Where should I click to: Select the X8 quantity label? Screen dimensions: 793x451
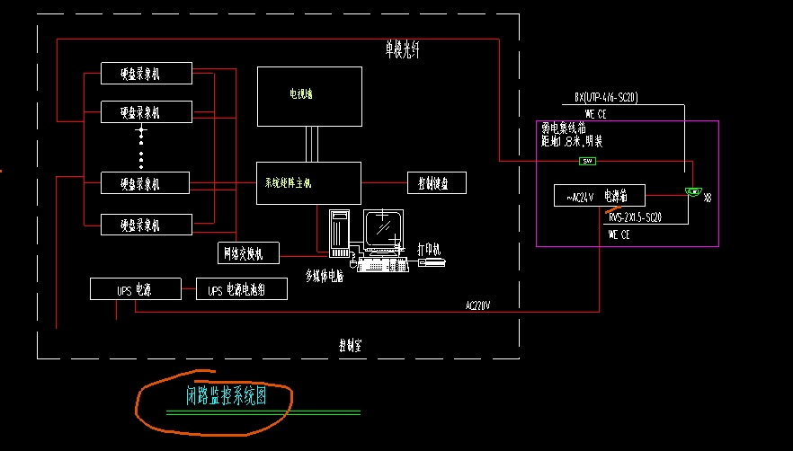pyautogui.click(x=708, y=199)
